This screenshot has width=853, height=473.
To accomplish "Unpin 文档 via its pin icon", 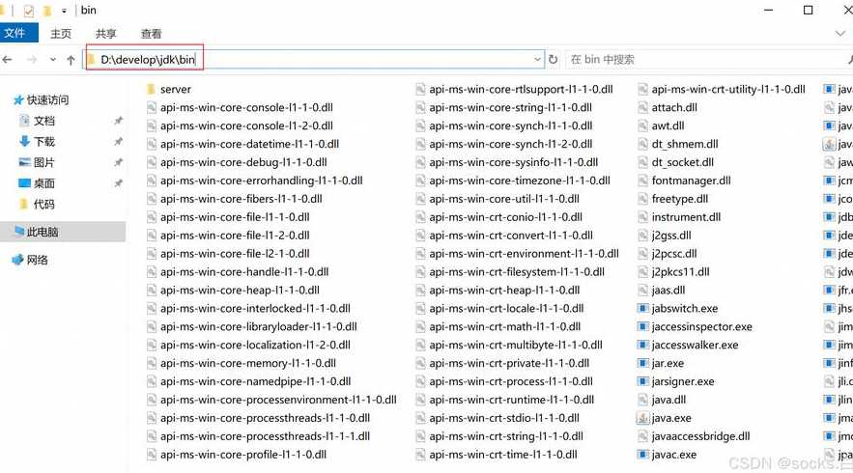I will click(118, 121).
